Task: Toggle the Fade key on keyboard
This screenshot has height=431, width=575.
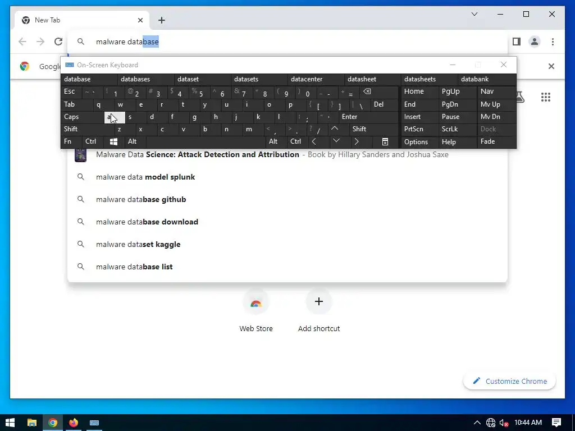Action: (496, 141)
